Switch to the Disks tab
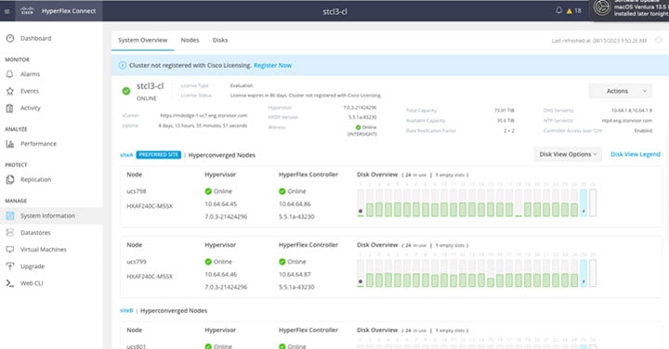The width and height of the screenshot is (669, 349). 220,40
